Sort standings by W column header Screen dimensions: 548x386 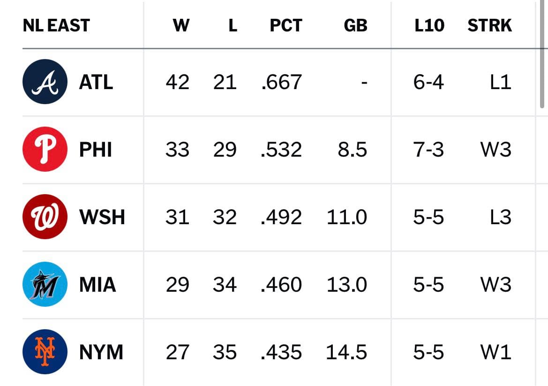pos(181,25)
